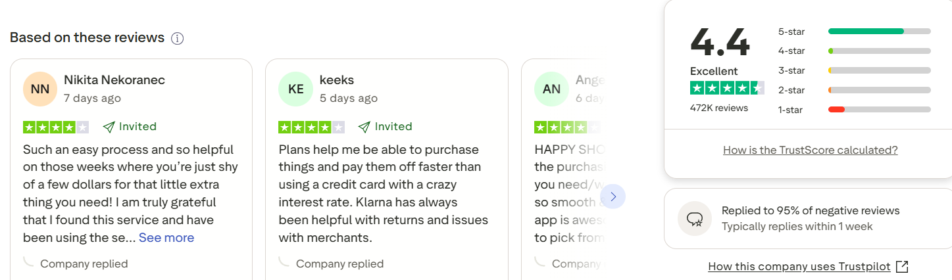
Task: Click the Invited paper-plane icon on keeks' review
Action: [x=364, y=127]
